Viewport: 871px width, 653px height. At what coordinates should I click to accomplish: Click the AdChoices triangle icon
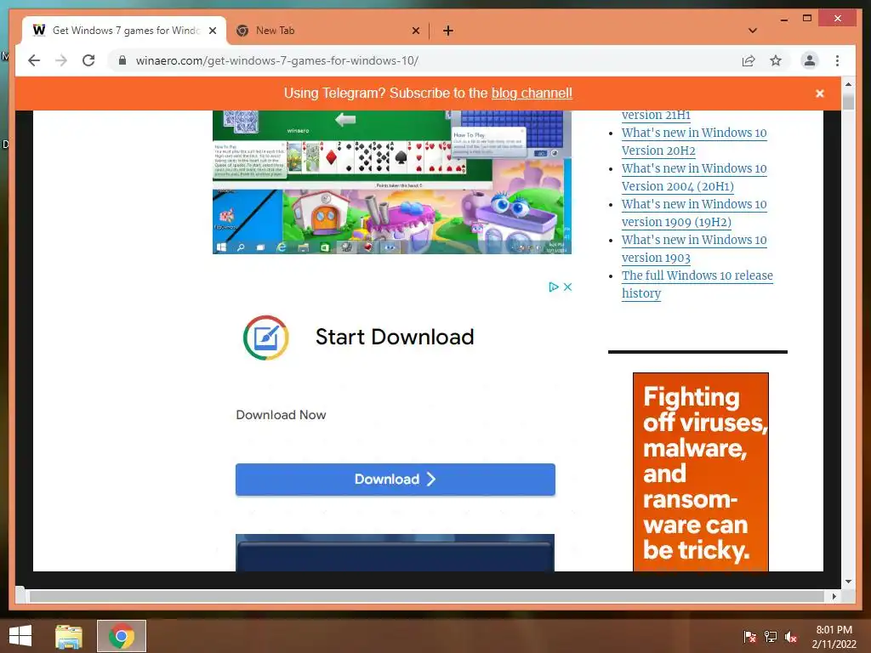[553, 287]
